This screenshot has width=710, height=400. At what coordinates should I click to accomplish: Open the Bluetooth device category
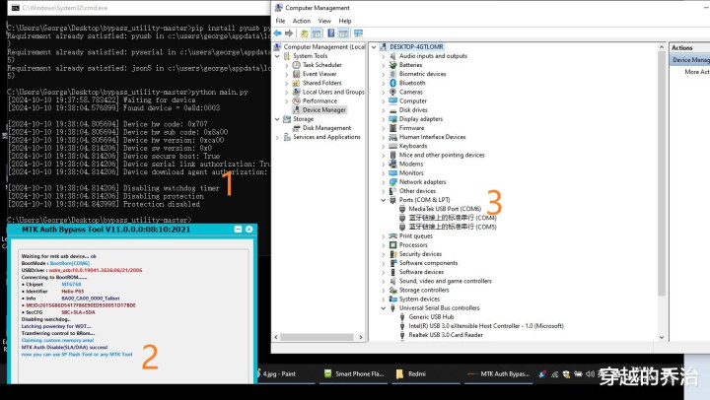(x=412, y=83)
